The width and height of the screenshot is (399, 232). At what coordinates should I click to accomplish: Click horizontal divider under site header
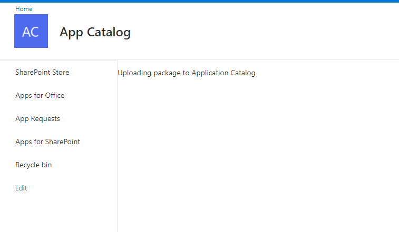[211, 59]
